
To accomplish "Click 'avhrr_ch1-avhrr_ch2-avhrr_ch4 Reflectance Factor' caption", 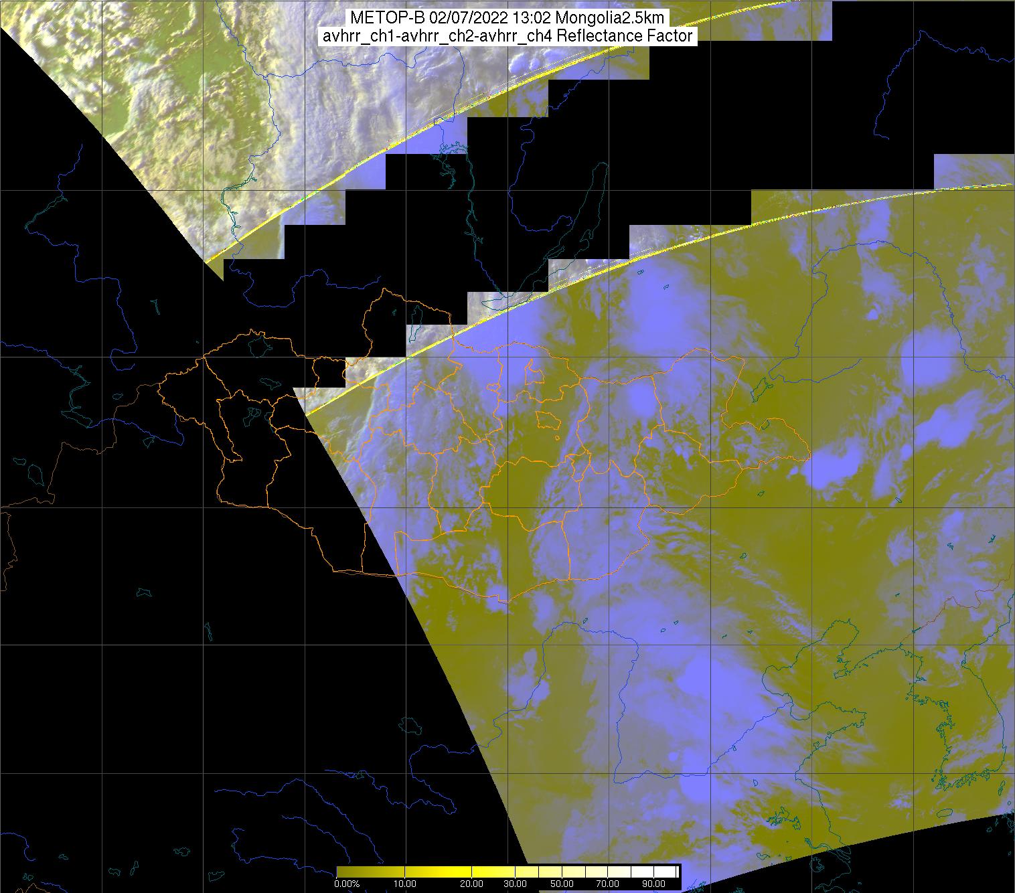I will pyautogui.click(x=507, y=36).
